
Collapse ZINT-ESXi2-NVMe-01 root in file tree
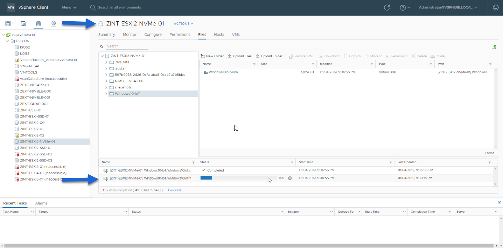(102, 56)
